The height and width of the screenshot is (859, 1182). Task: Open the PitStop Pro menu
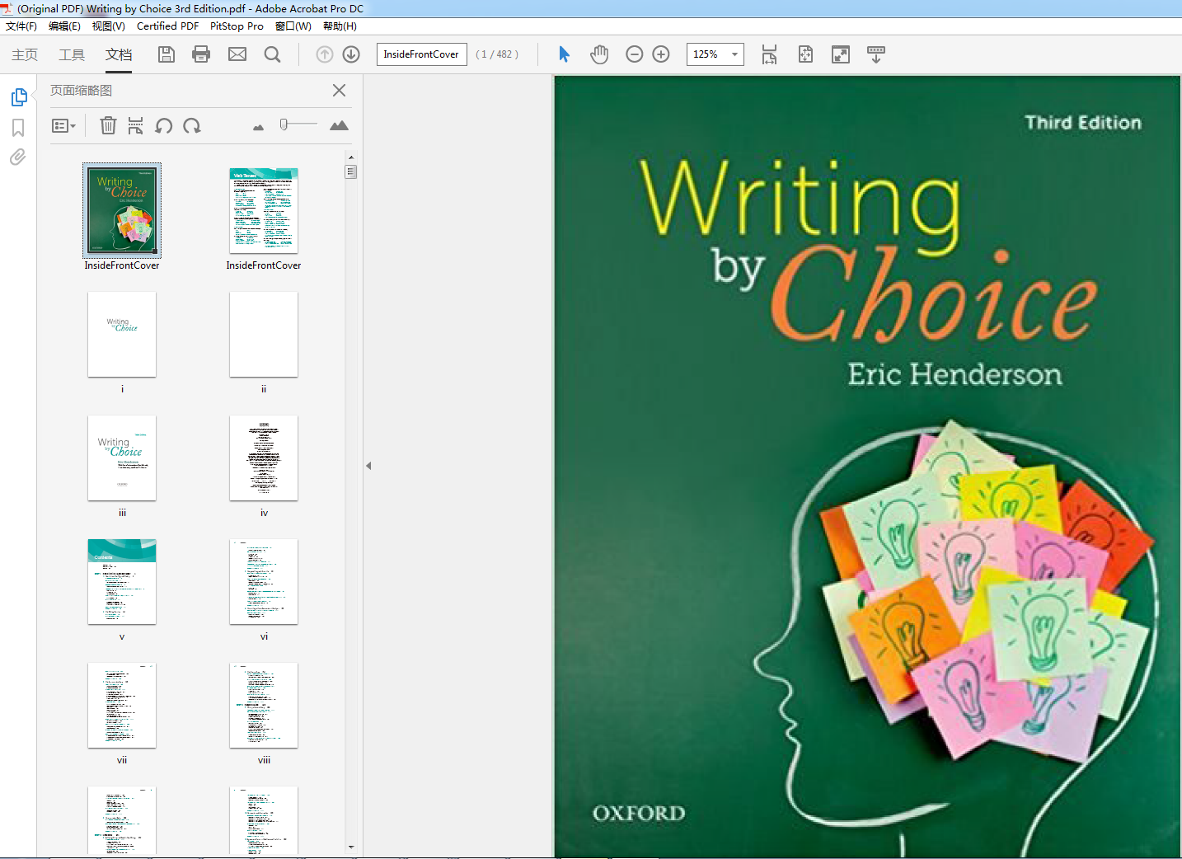pos(237,26)
